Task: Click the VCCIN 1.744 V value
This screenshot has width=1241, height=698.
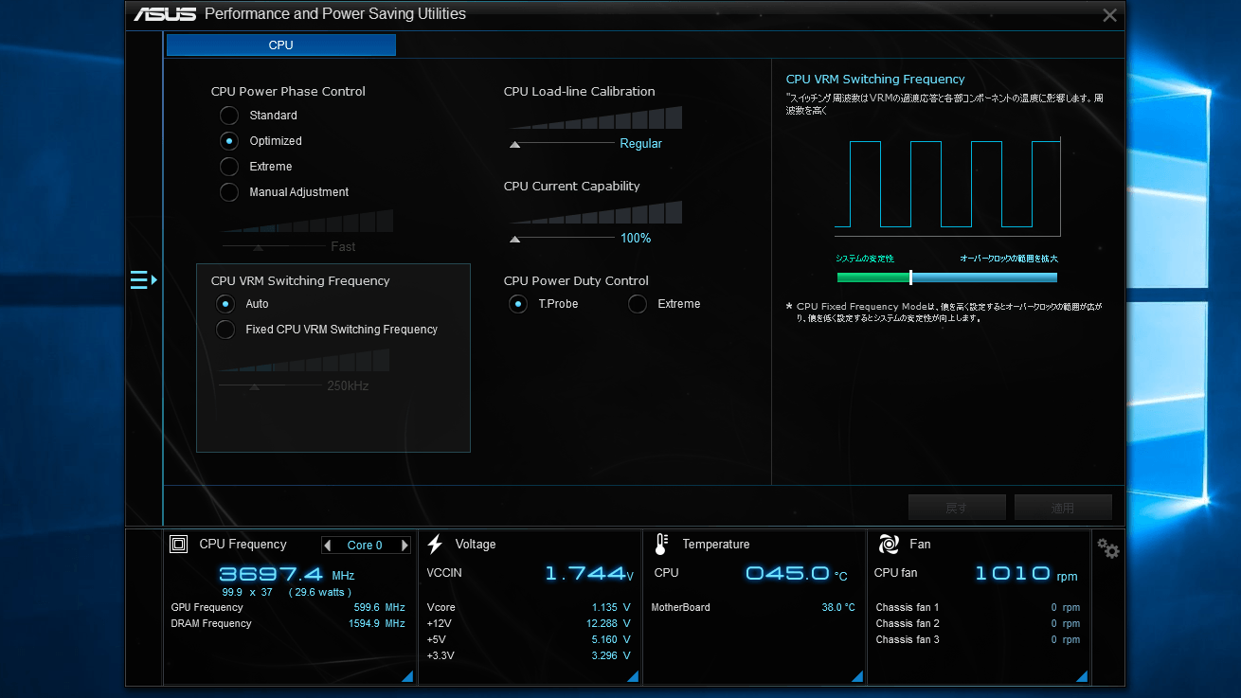Action: click(585, 574)
